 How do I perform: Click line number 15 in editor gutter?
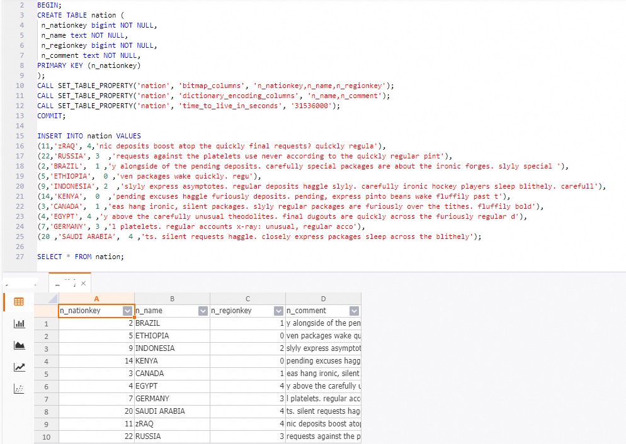tap(20, 136)
